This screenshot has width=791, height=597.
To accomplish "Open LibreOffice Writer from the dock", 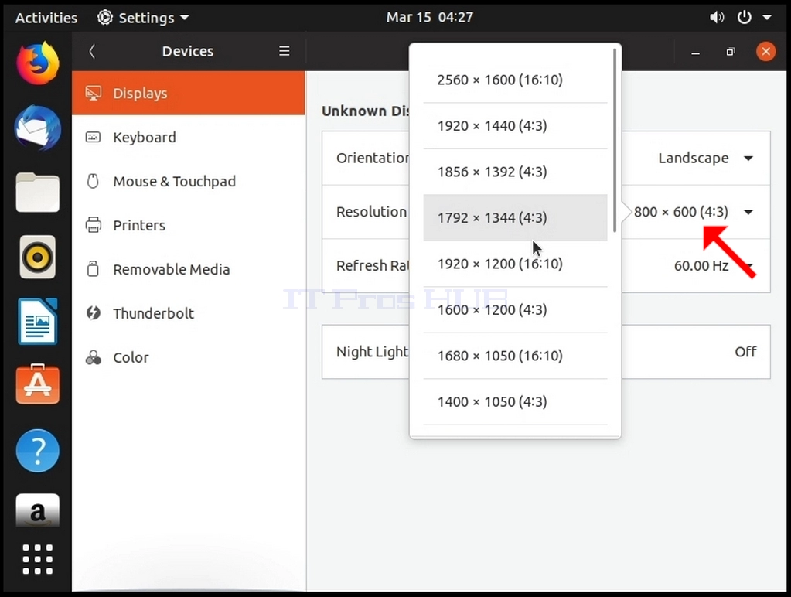I will tap(38, 322).
